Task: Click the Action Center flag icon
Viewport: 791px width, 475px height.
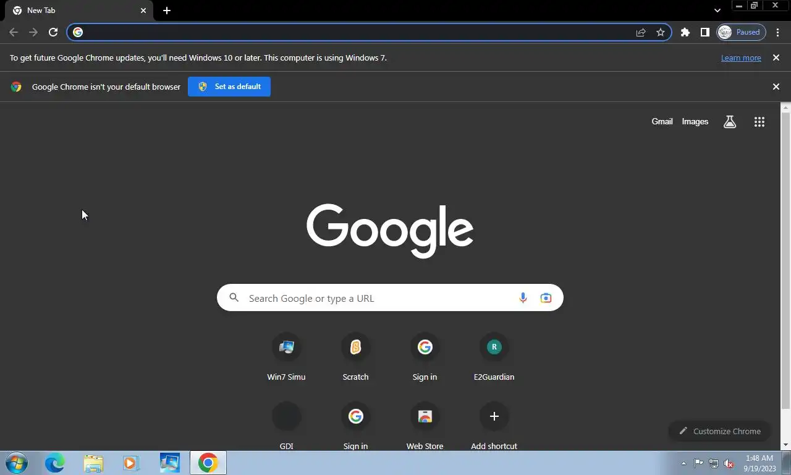Action: pos(698,463)
